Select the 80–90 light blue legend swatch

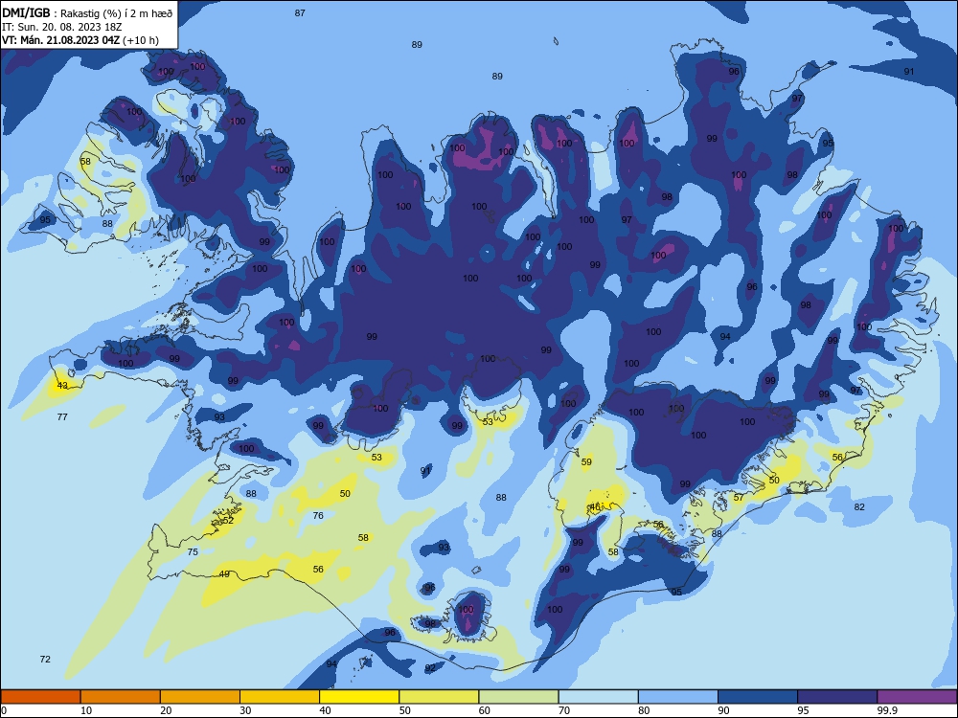tap(678, 697)
